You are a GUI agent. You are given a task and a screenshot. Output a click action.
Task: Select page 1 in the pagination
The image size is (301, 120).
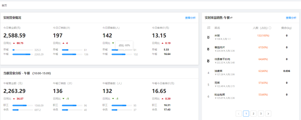tap(246, 113)
